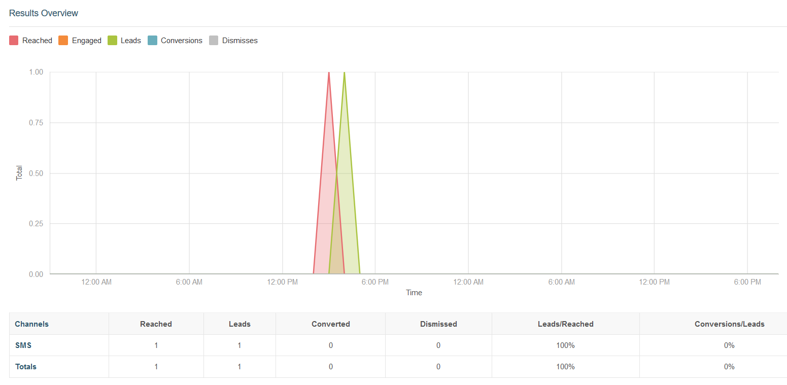Image resolution: width=787 pixels, height=385 pixels.
Task: Click the red Reached peak on chart
Action: (x=329, y=73)
